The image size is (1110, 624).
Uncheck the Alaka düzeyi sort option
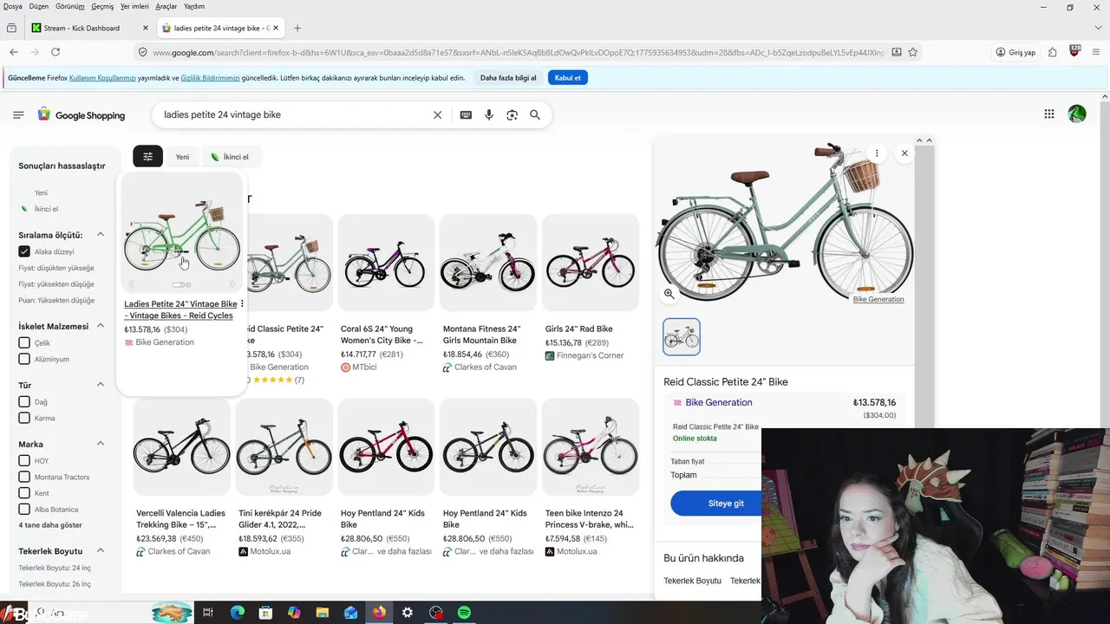[x=24, y=251]
